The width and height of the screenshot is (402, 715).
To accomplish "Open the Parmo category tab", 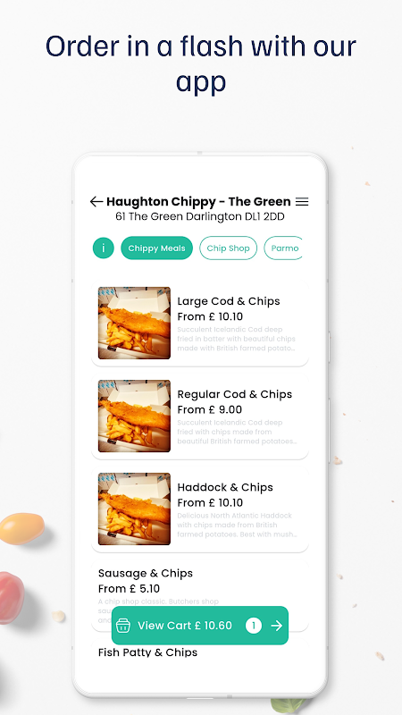I will tap(283, 248).
